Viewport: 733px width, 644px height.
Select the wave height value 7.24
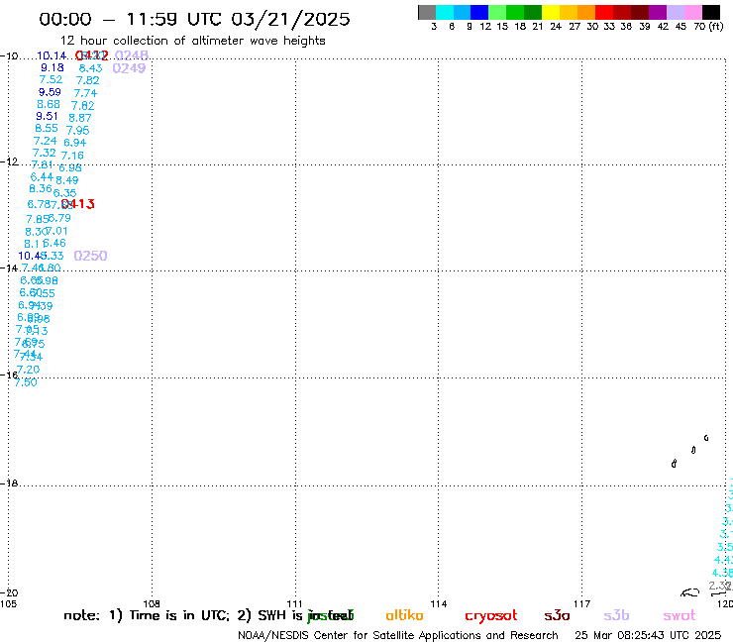pos(46,141)
